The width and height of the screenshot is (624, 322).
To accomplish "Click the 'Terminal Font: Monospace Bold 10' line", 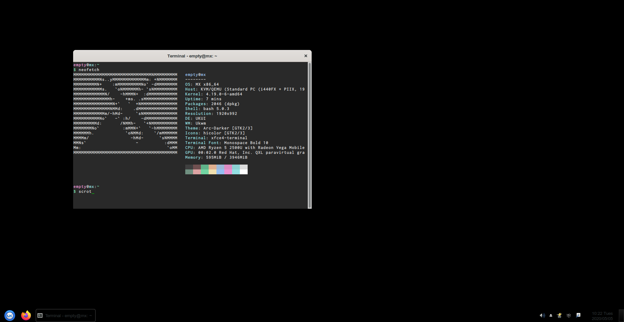I will 227,143.
